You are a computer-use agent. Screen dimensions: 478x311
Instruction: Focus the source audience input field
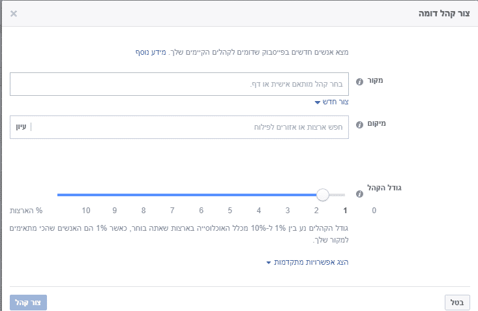coord(179,84)
